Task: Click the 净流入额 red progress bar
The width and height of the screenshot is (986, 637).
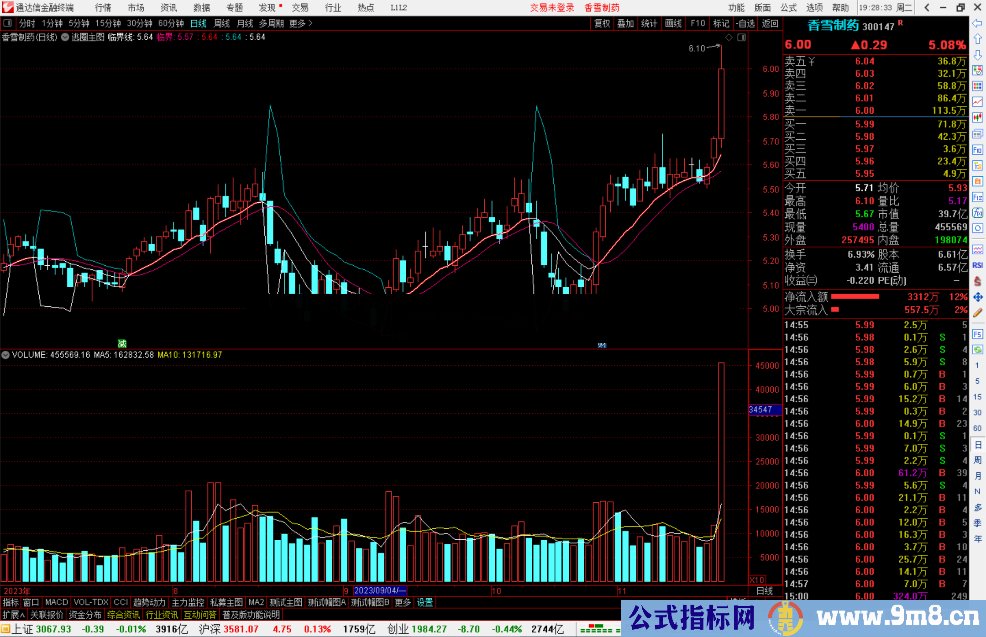Action: point(855,297)
